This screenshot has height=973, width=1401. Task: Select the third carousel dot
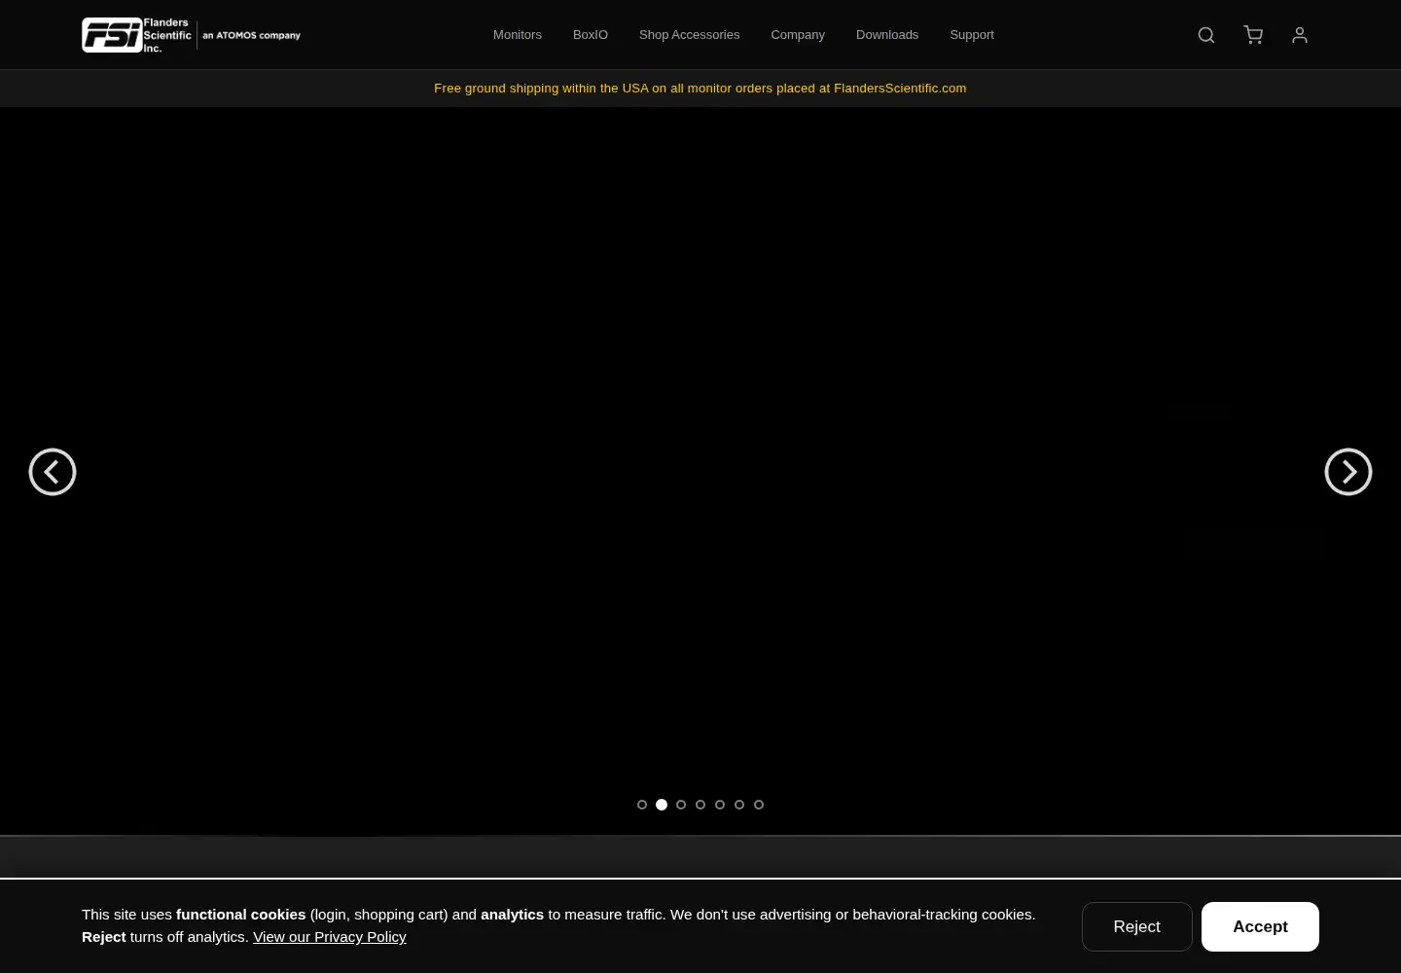tap(681, 805)
